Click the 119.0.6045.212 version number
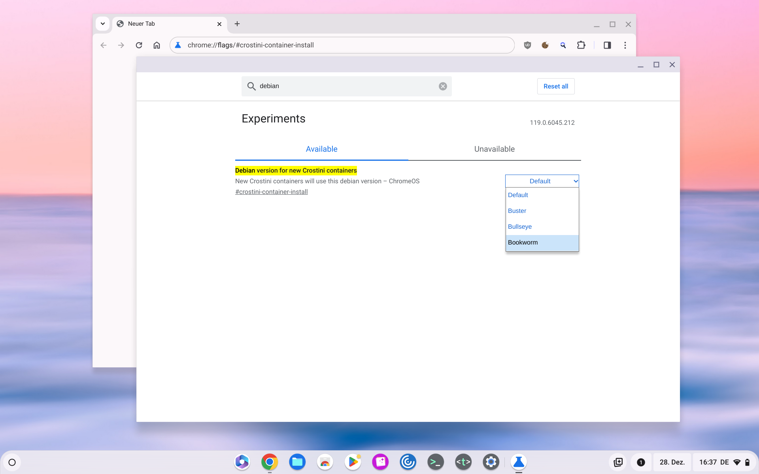The image size is (759, 474). click(552, 123)
